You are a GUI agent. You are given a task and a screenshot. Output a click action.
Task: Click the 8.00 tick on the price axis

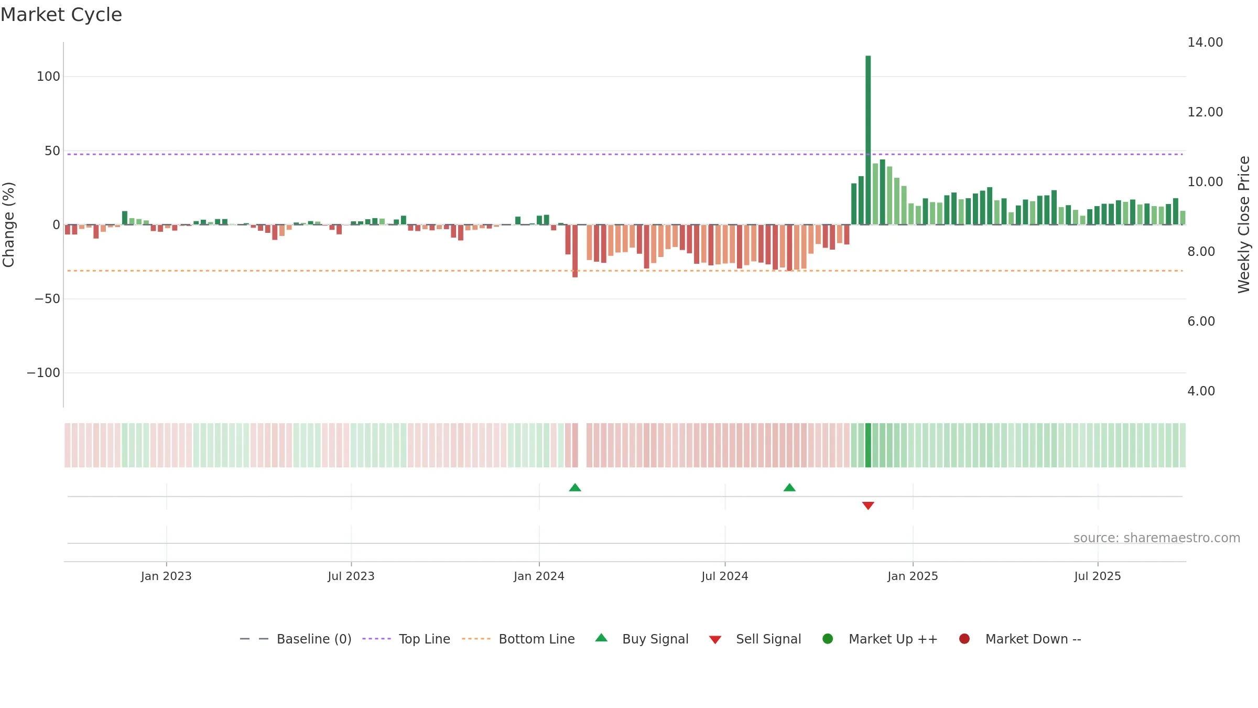[x=1201, y=252]
